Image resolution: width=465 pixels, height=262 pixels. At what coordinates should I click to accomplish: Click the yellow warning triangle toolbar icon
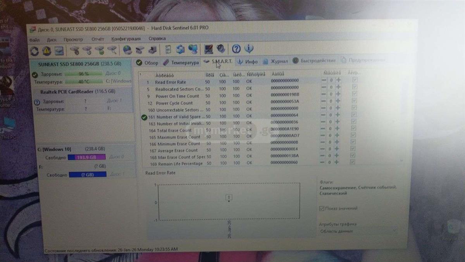47,51
